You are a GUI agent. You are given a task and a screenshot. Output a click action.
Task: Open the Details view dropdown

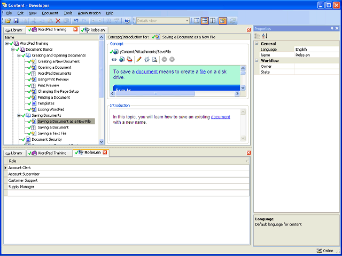[x=187, y=21]
